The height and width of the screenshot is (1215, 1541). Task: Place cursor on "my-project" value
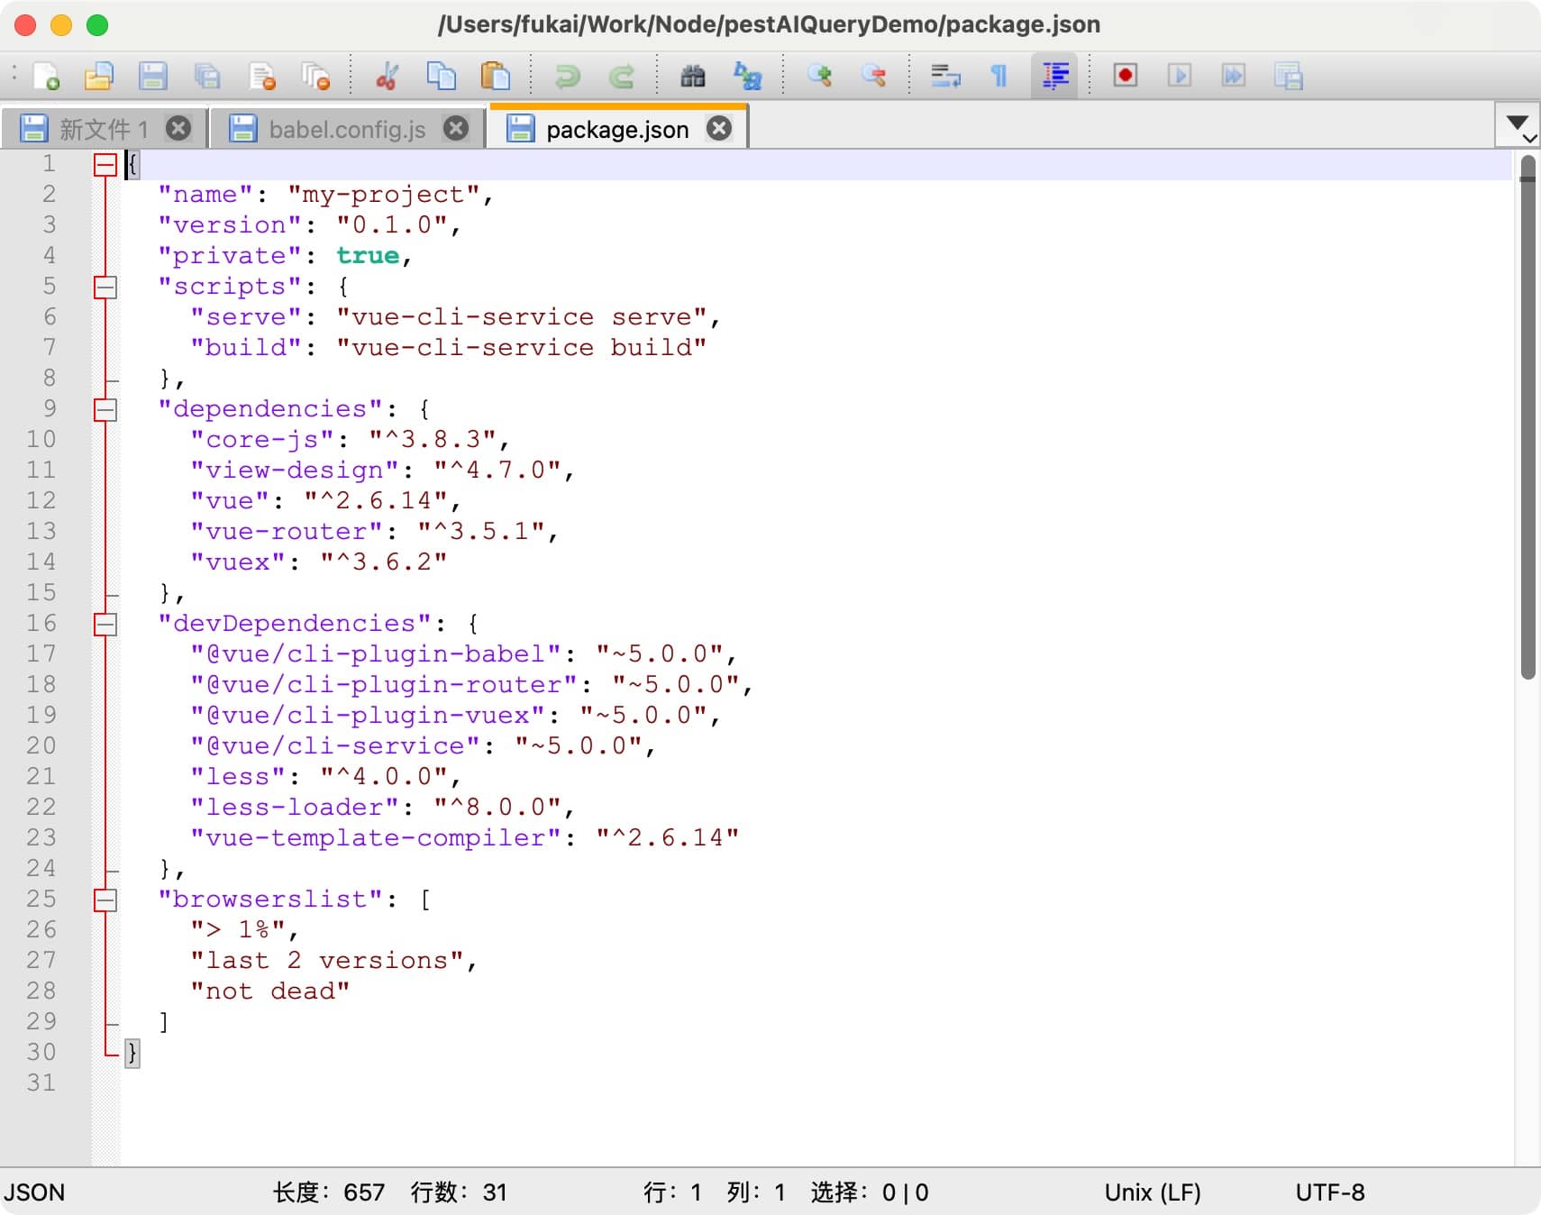pyautogui.click(x=384, y=195)
